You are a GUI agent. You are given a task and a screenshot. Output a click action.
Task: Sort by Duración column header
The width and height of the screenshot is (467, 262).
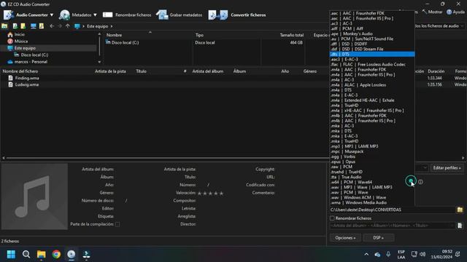coord(436,71)
